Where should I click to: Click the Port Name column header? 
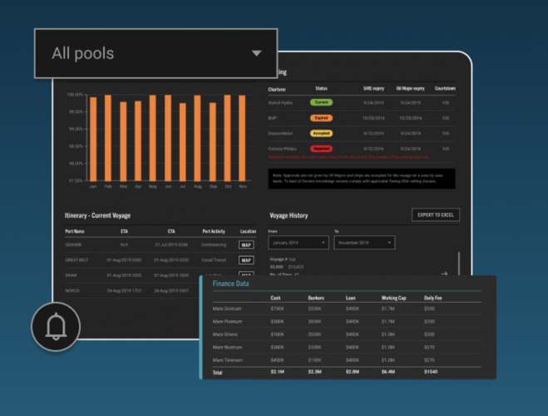coord(75,231)
